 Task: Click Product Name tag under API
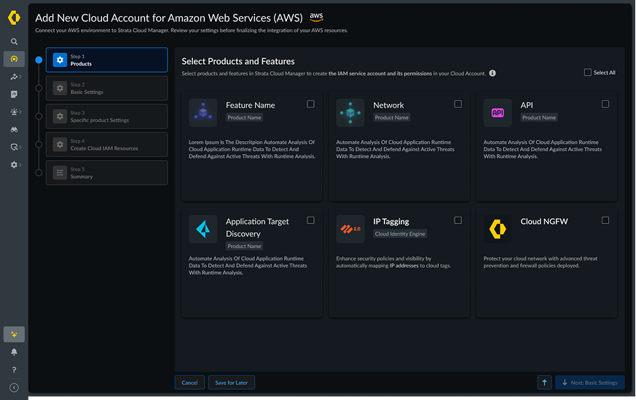tap(539, 117)
